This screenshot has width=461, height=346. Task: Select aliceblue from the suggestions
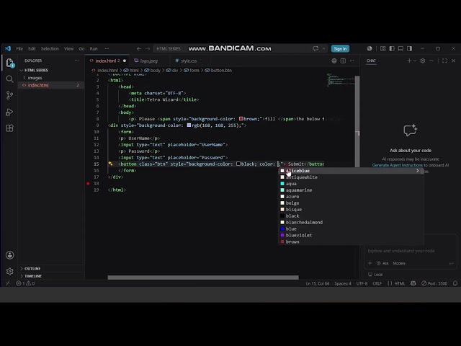tap(351, 171)
